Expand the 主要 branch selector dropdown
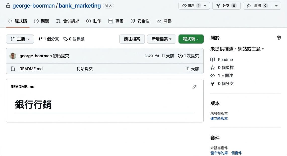Screen dimensions: 287x156 (x=20, y=39)
